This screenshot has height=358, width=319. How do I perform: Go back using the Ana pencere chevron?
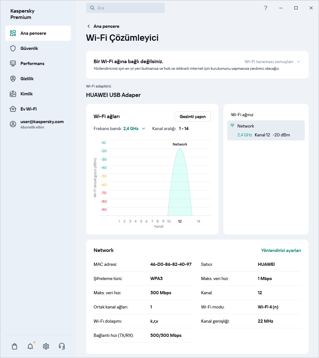pyautogui.click(x=89, y=26)
